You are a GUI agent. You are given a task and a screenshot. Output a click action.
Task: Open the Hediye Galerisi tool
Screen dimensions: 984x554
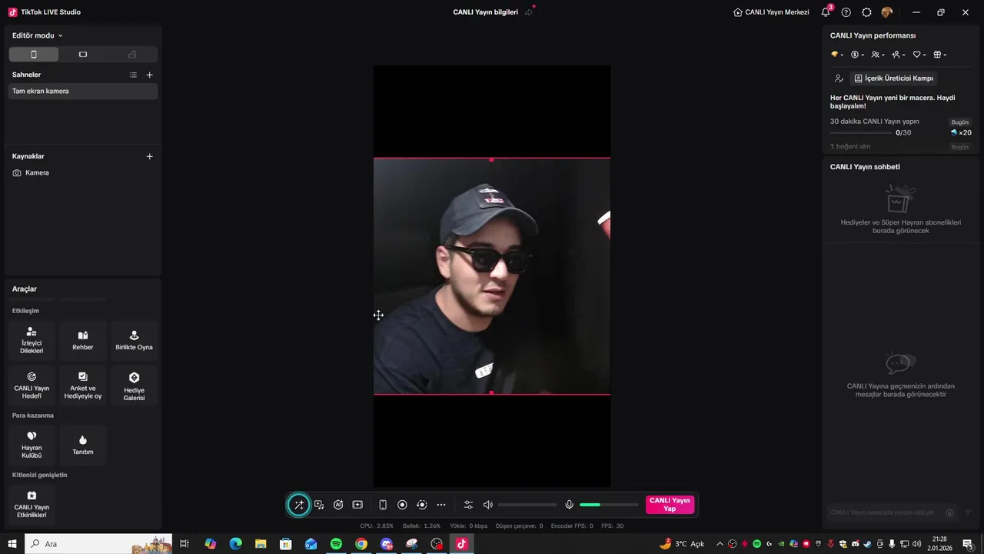(134, 385)
